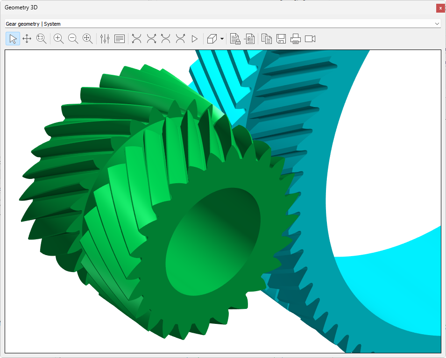Open the sliders properties settings
The height and width of the screenshot is (358, 446).
(105, 39)
